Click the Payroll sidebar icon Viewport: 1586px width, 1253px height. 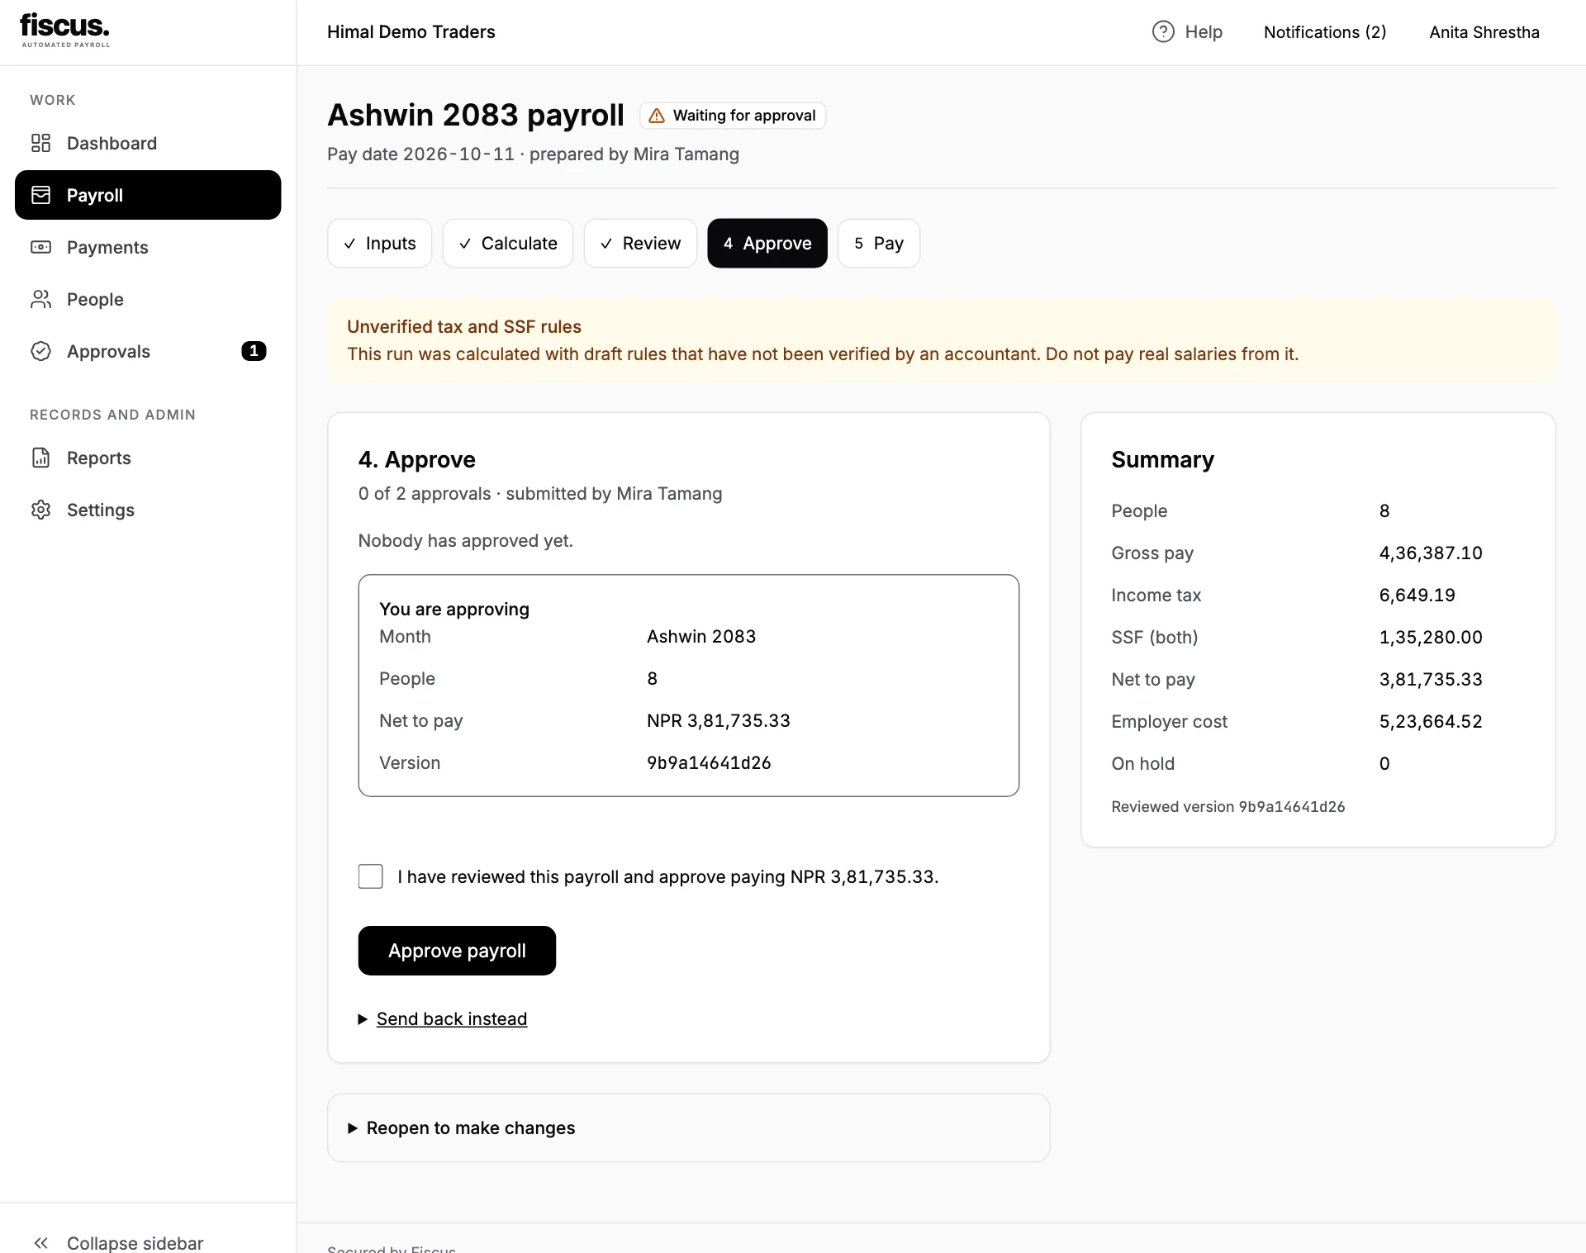click(x=40, y=195)
